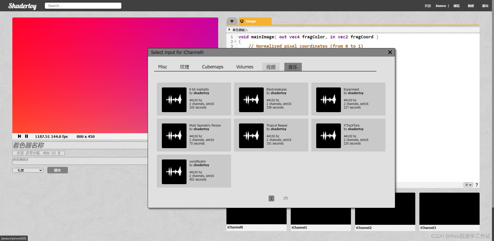Screen dimensions: 494x241
Task: Click the 提交 submit button
Action: [58, 170]
